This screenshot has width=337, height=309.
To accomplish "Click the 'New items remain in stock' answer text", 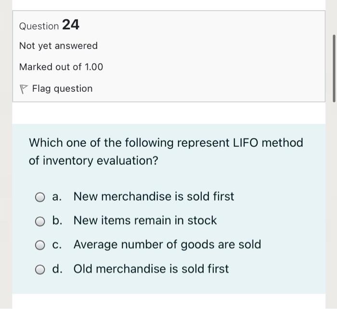I will click(145, 221).
